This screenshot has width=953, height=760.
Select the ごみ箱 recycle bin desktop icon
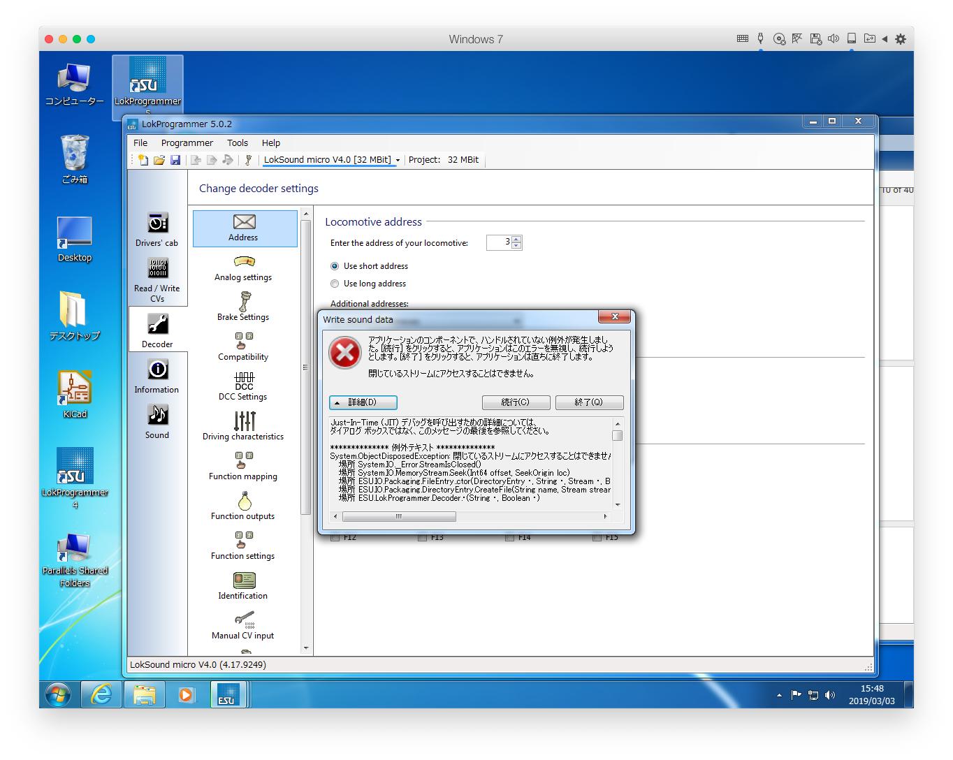(75, 159)
